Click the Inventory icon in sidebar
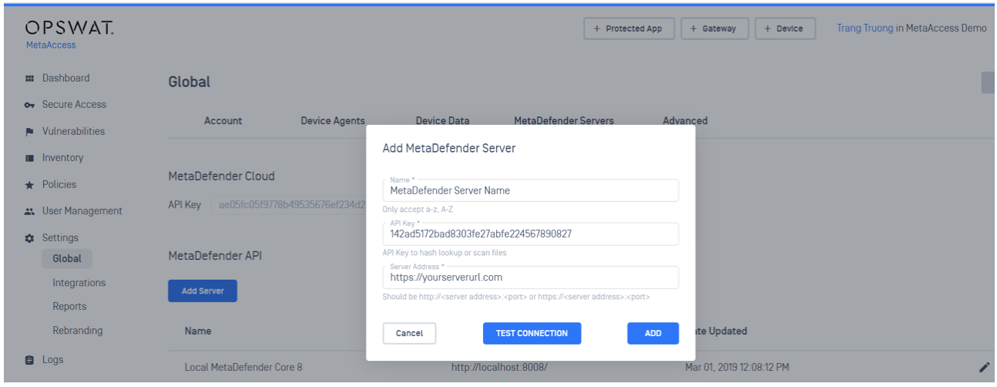This screenshot has width=997, height=387. pyautogui.click(x=29, y=158)
